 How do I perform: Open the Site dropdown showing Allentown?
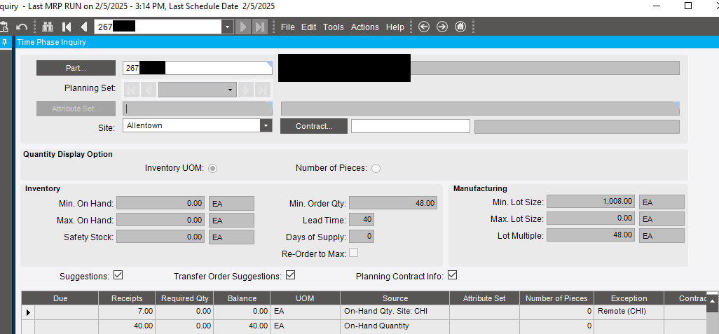[x=266, y=125]
